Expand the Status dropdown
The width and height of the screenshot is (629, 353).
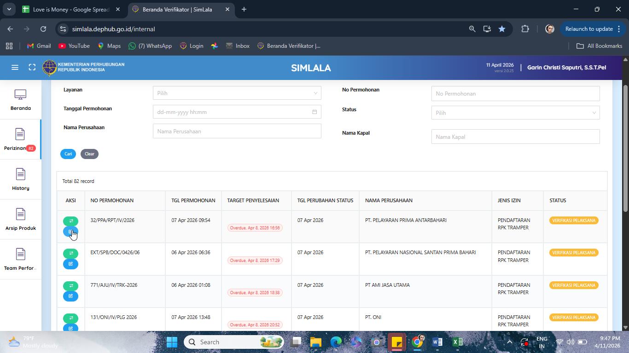[x=515, y=113]
